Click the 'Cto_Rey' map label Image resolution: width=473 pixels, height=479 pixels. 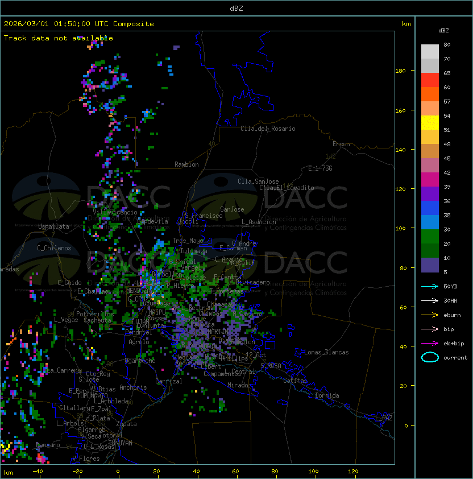[98, 374]
